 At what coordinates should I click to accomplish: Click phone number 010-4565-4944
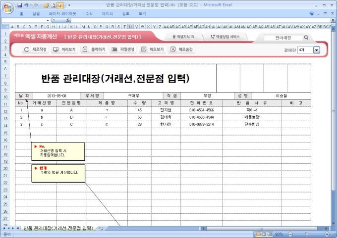point(201,117)
